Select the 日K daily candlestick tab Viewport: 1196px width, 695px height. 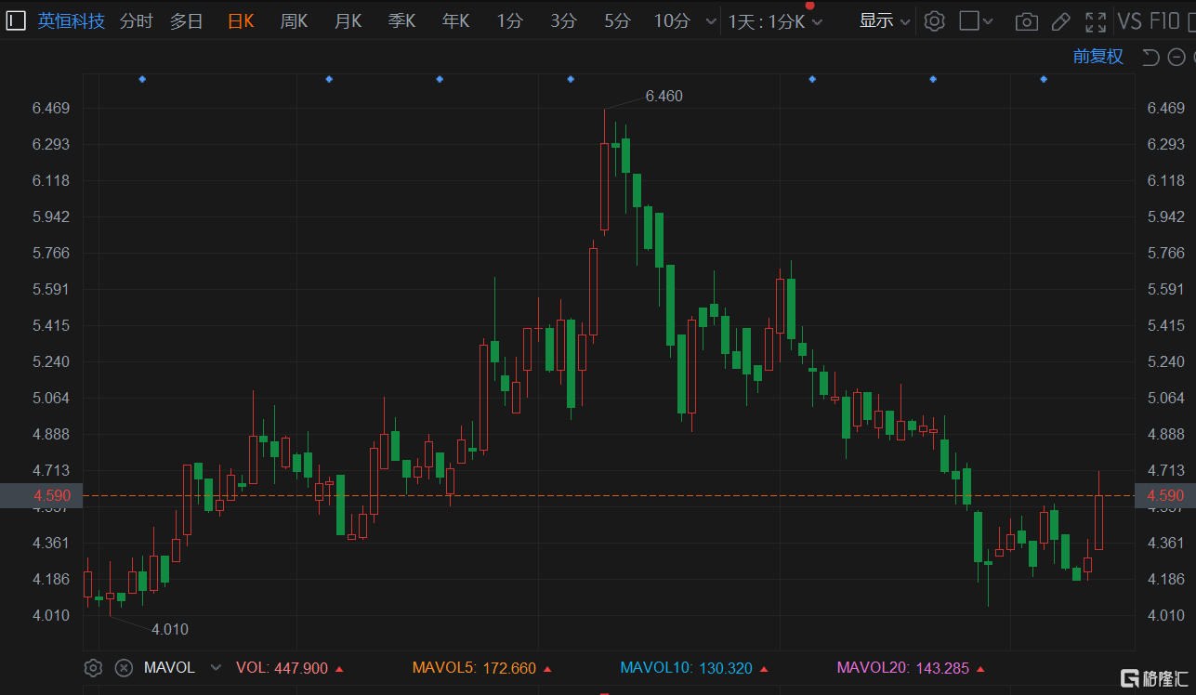point(241,20)
